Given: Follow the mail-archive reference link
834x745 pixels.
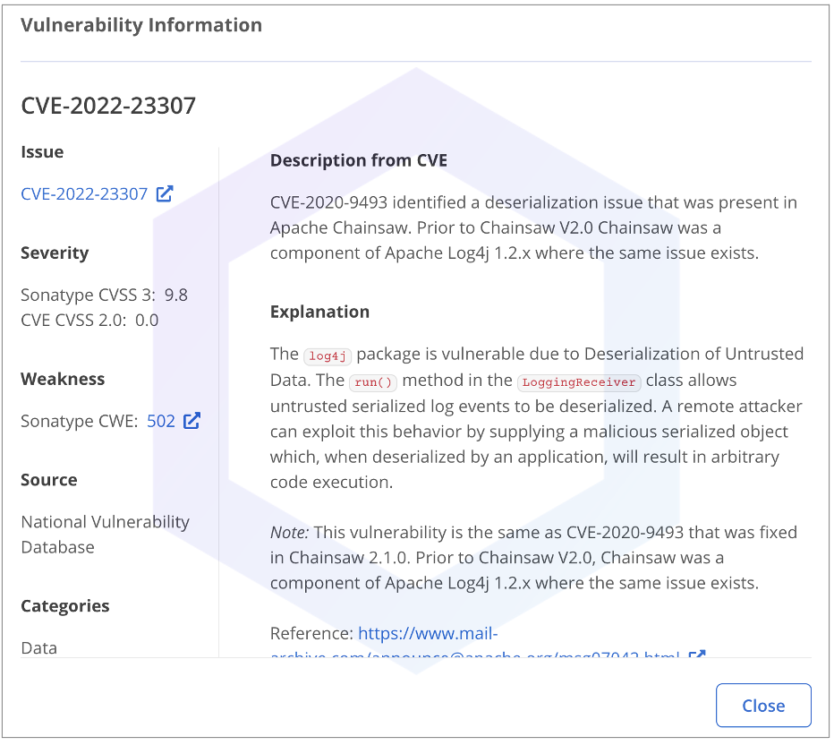Looking at the screenshot, I should (428, 633).
